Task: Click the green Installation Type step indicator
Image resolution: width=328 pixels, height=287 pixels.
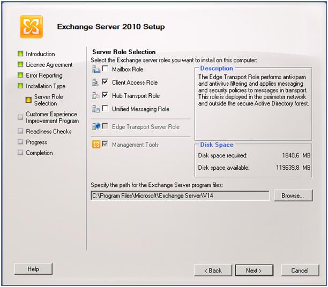Action: 20,86
